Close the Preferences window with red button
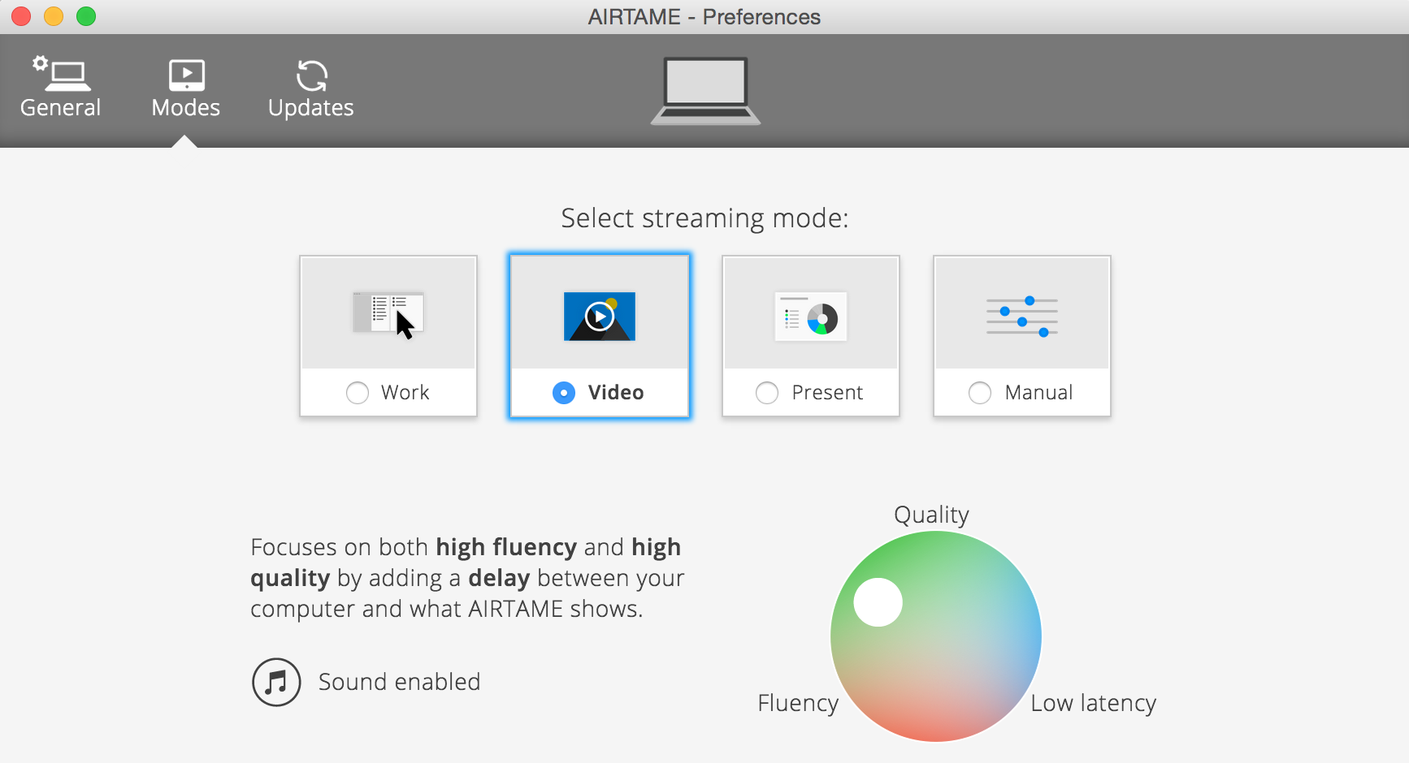The image size is (1409, 763). (x=21, y=16)
